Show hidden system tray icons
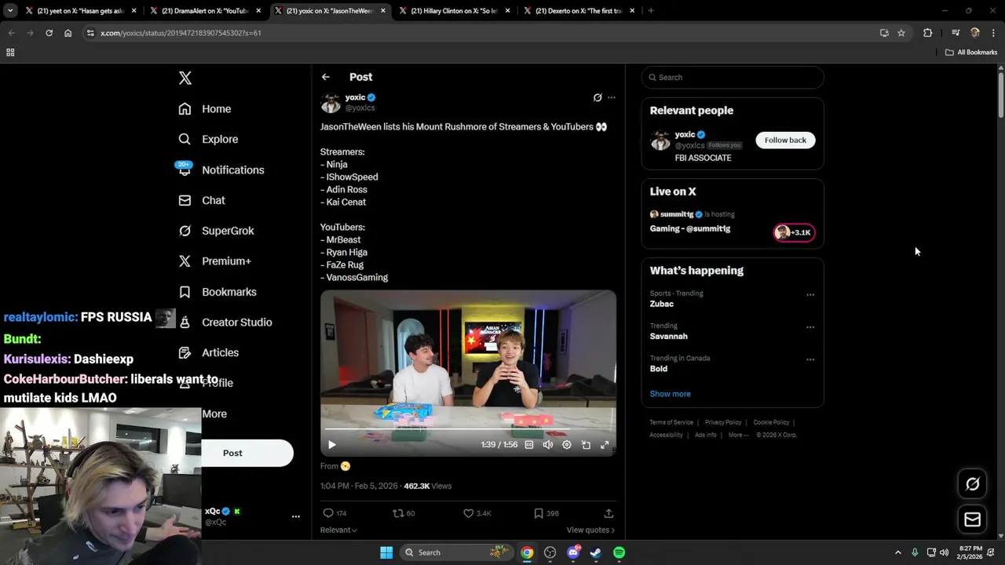 [x=897, y=552]
